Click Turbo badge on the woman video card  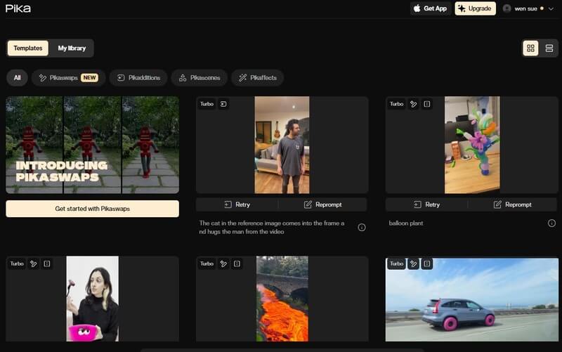pos(17,263)
